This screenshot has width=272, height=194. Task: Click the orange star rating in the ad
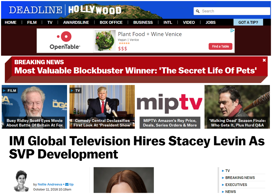point(124,43)
